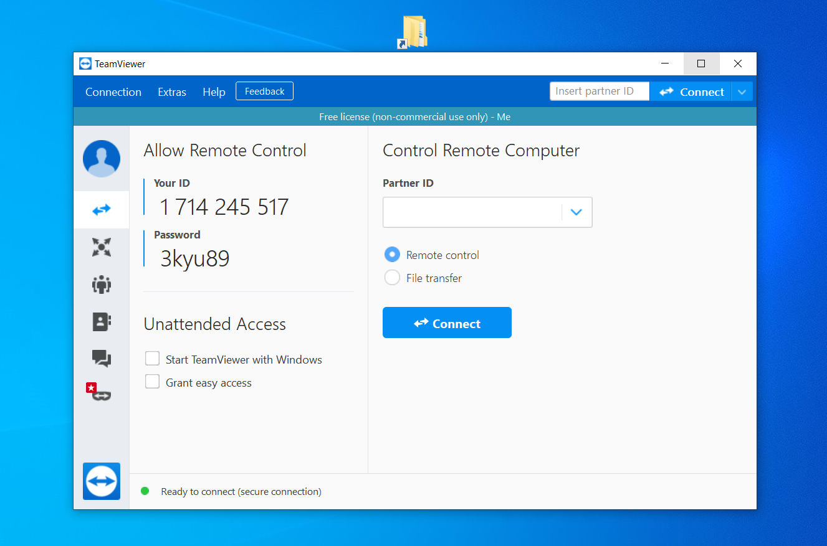Minimize the TeamViewer window

[666, 64]
